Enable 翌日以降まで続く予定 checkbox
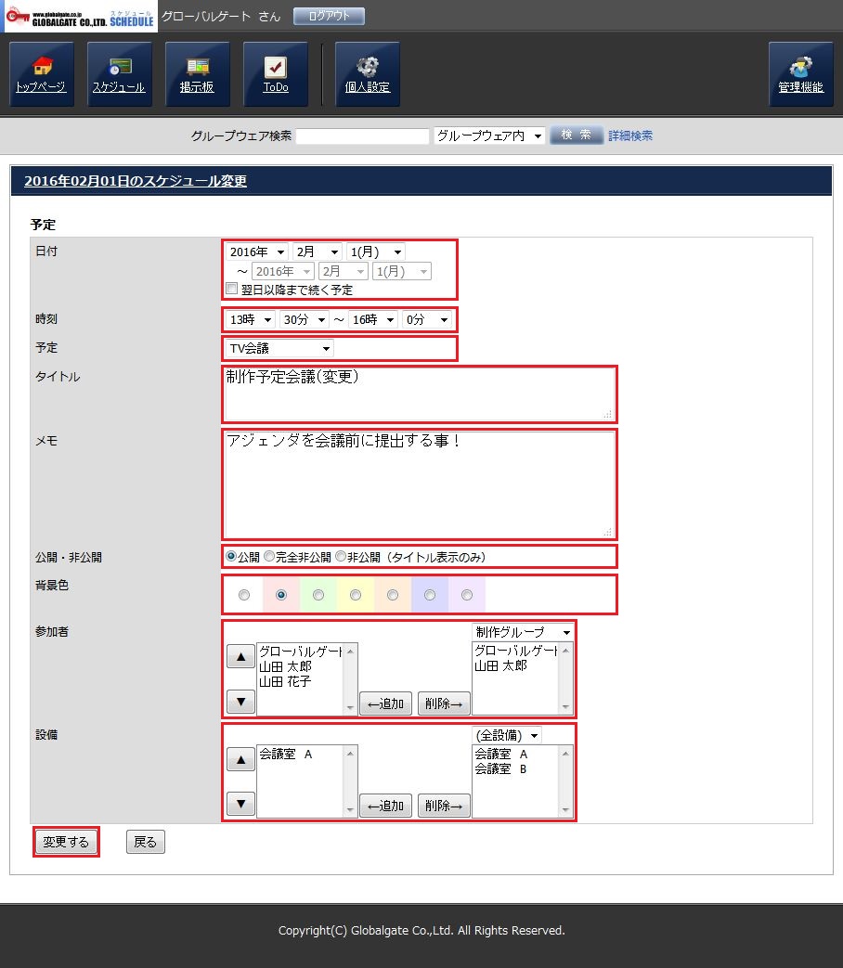The width and height of the screenshot is (843, 968). [x=232, y=290]
